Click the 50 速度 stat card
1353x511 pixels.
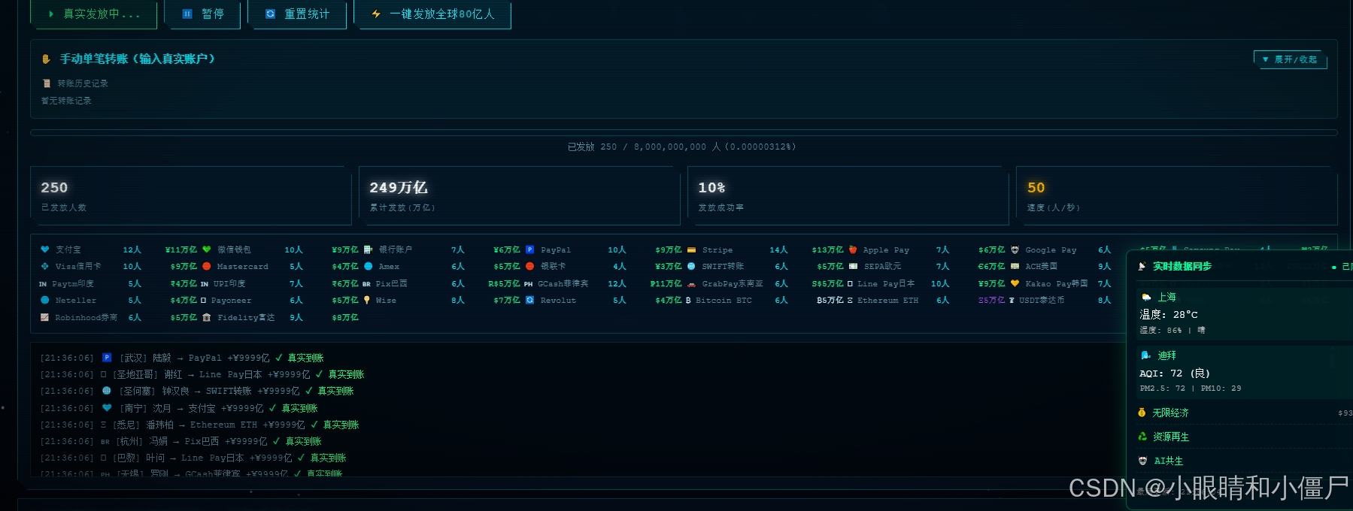pos(1176,195)
